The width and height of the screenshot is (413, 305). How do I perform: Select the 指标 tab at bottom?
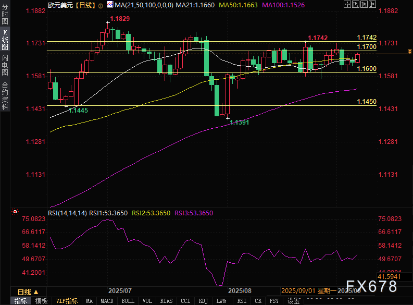pos(21,301)
